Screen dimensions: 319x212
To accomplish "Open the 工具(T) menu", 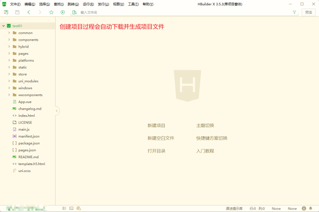I will pos(133,4).
